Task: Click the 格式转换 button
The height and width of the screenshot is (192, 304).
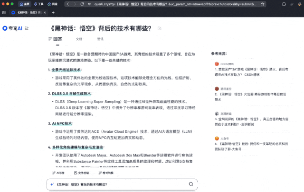Action: click(105, 173)
